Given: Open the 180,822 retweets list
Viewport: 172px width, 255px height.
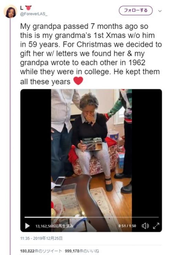Looking at the screenshot, I should (x=41, y=251).
